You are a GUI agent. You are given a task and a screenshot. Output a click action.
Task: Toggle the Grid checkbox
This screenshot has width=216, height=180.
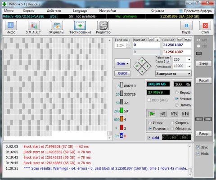click(149, 138)
